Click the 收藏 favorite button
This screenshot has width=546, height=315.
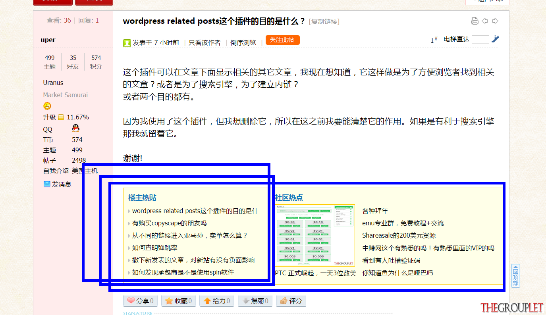pyautogui.click(x=178, y=301)
